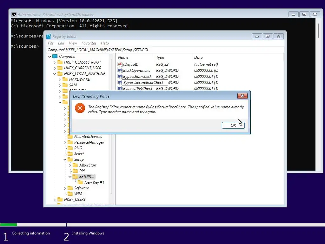Select the Setup folder icon

pos(70,159)
